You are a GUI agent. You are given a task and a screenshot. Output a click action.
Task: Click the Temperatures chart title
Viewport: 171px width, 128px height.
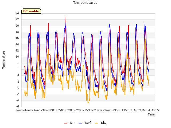[85, 2]
